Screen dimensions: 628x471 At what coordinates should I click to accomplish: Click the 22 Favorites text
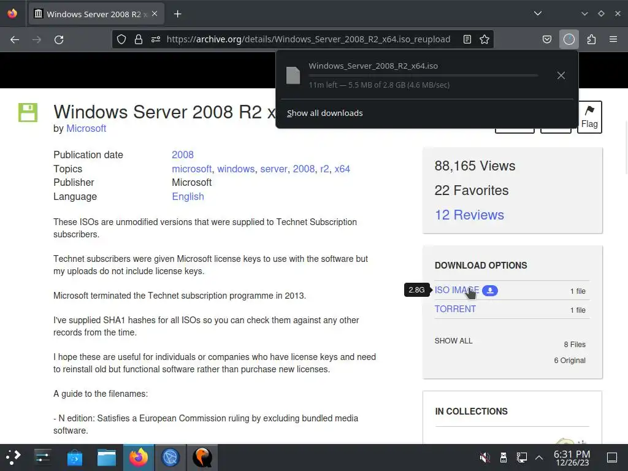472,191
